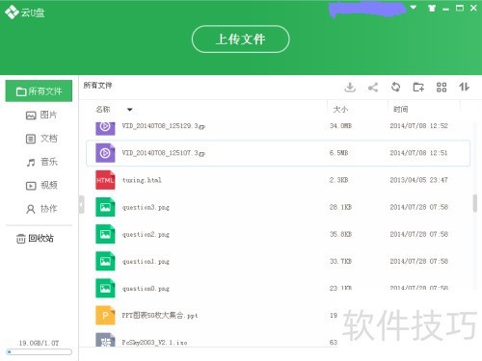The image size is (482, 361).
Task: Refresh the file list with sync icon
Action: 395,87
